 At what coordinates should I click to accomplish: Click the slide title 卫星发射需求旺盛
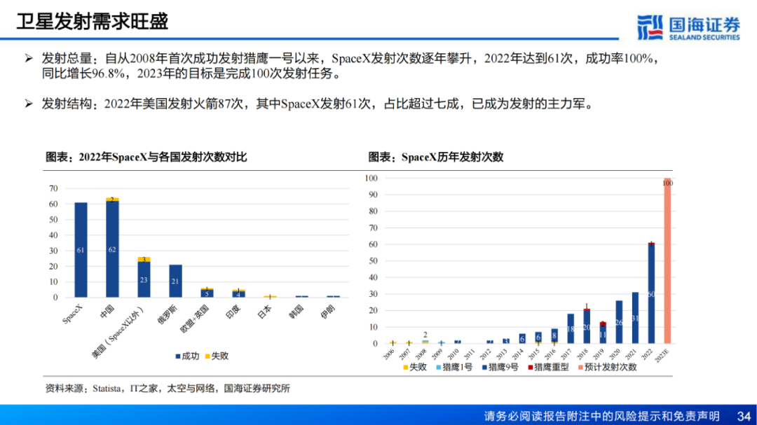point(93,22)
